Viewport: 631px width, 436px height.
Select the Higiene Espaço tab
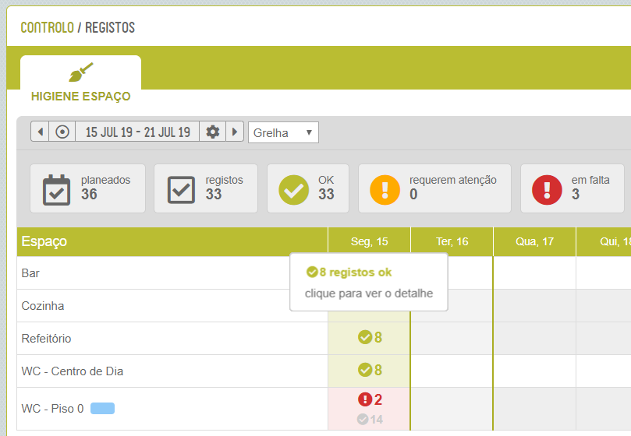(80, 80)
